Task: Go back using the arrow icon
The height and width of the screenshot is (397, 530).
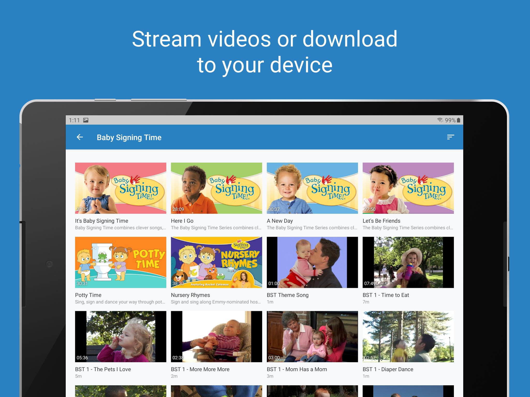Action: click(80, 137)
